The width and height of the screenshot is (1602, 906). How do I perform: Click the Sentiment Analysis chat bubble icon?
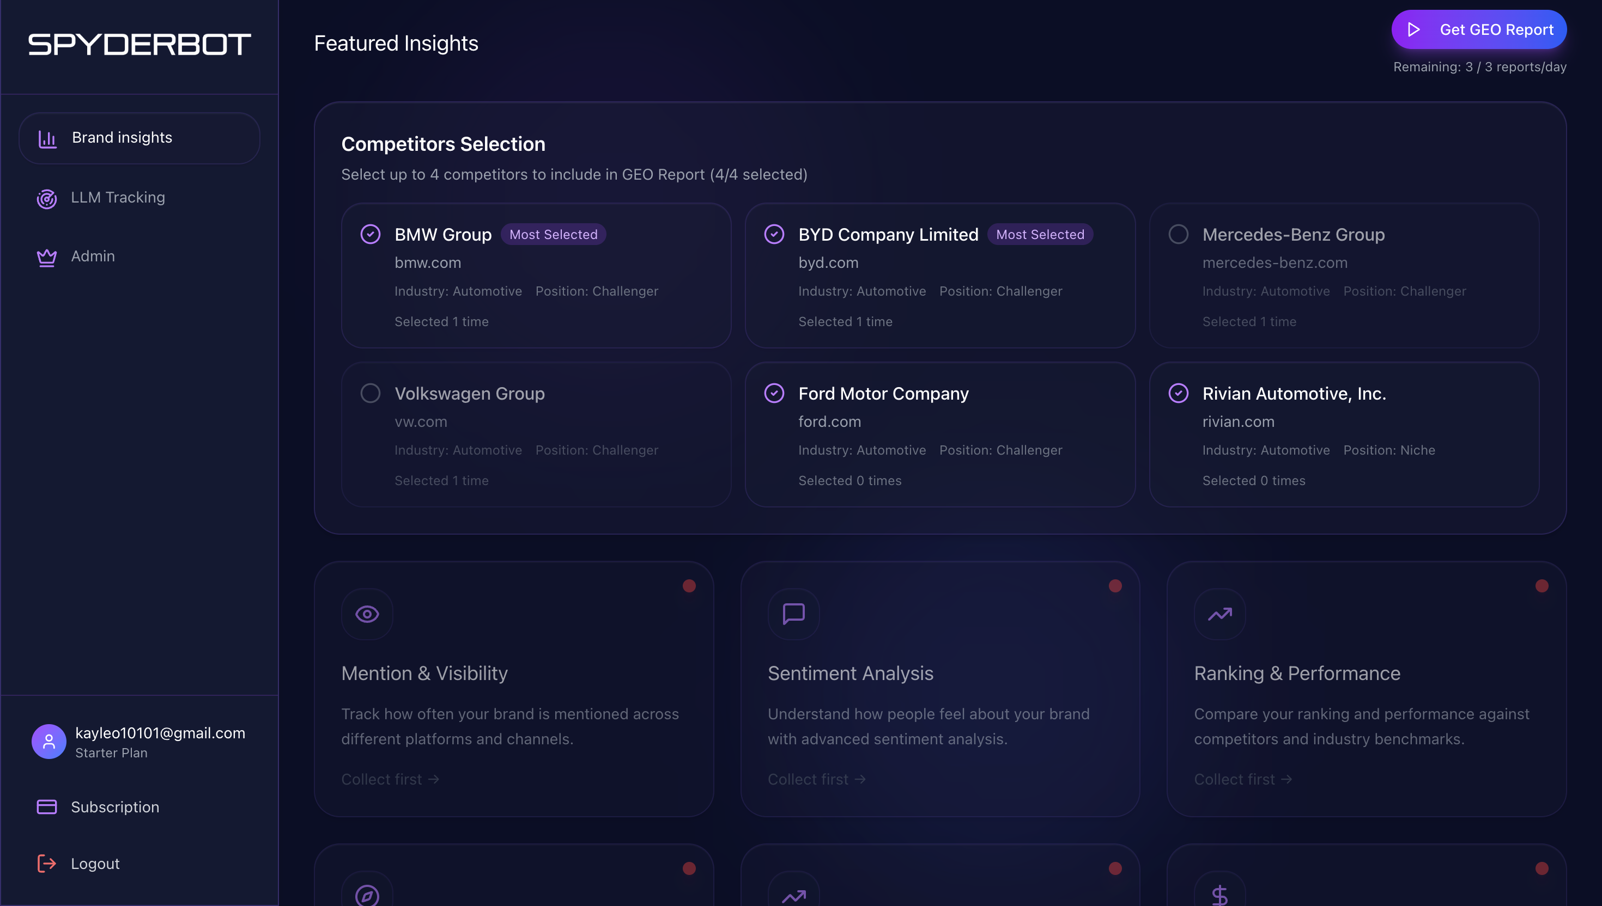click(793, 614)
